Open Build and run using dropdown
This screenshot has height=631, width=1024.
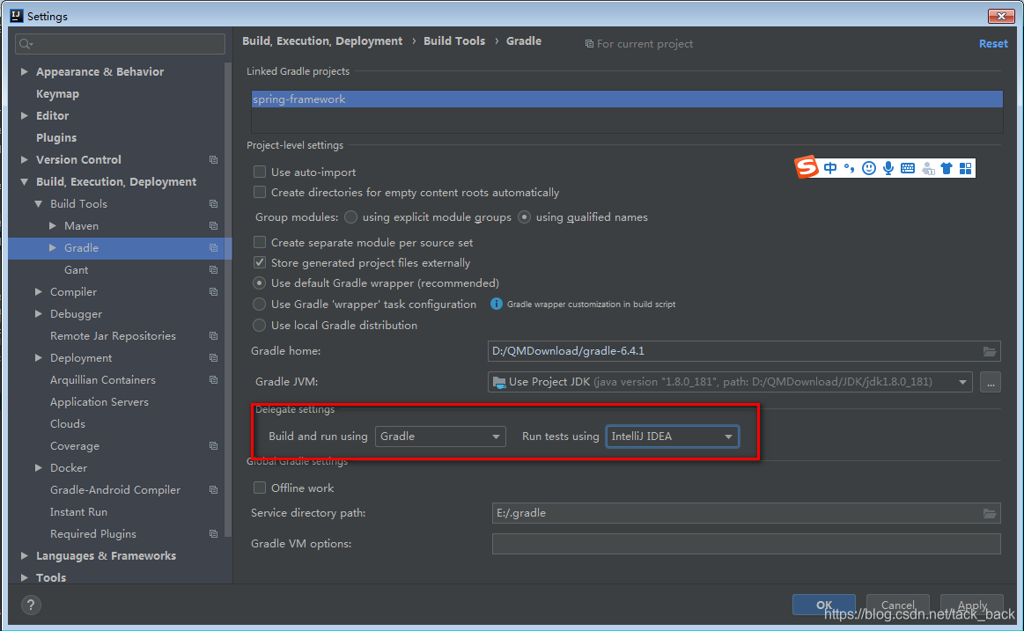point(441,437)
